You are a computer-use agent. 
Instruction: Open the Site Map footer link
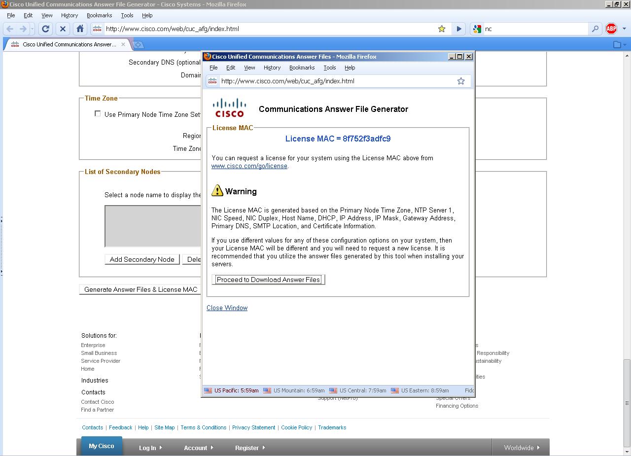click(165, 427)
